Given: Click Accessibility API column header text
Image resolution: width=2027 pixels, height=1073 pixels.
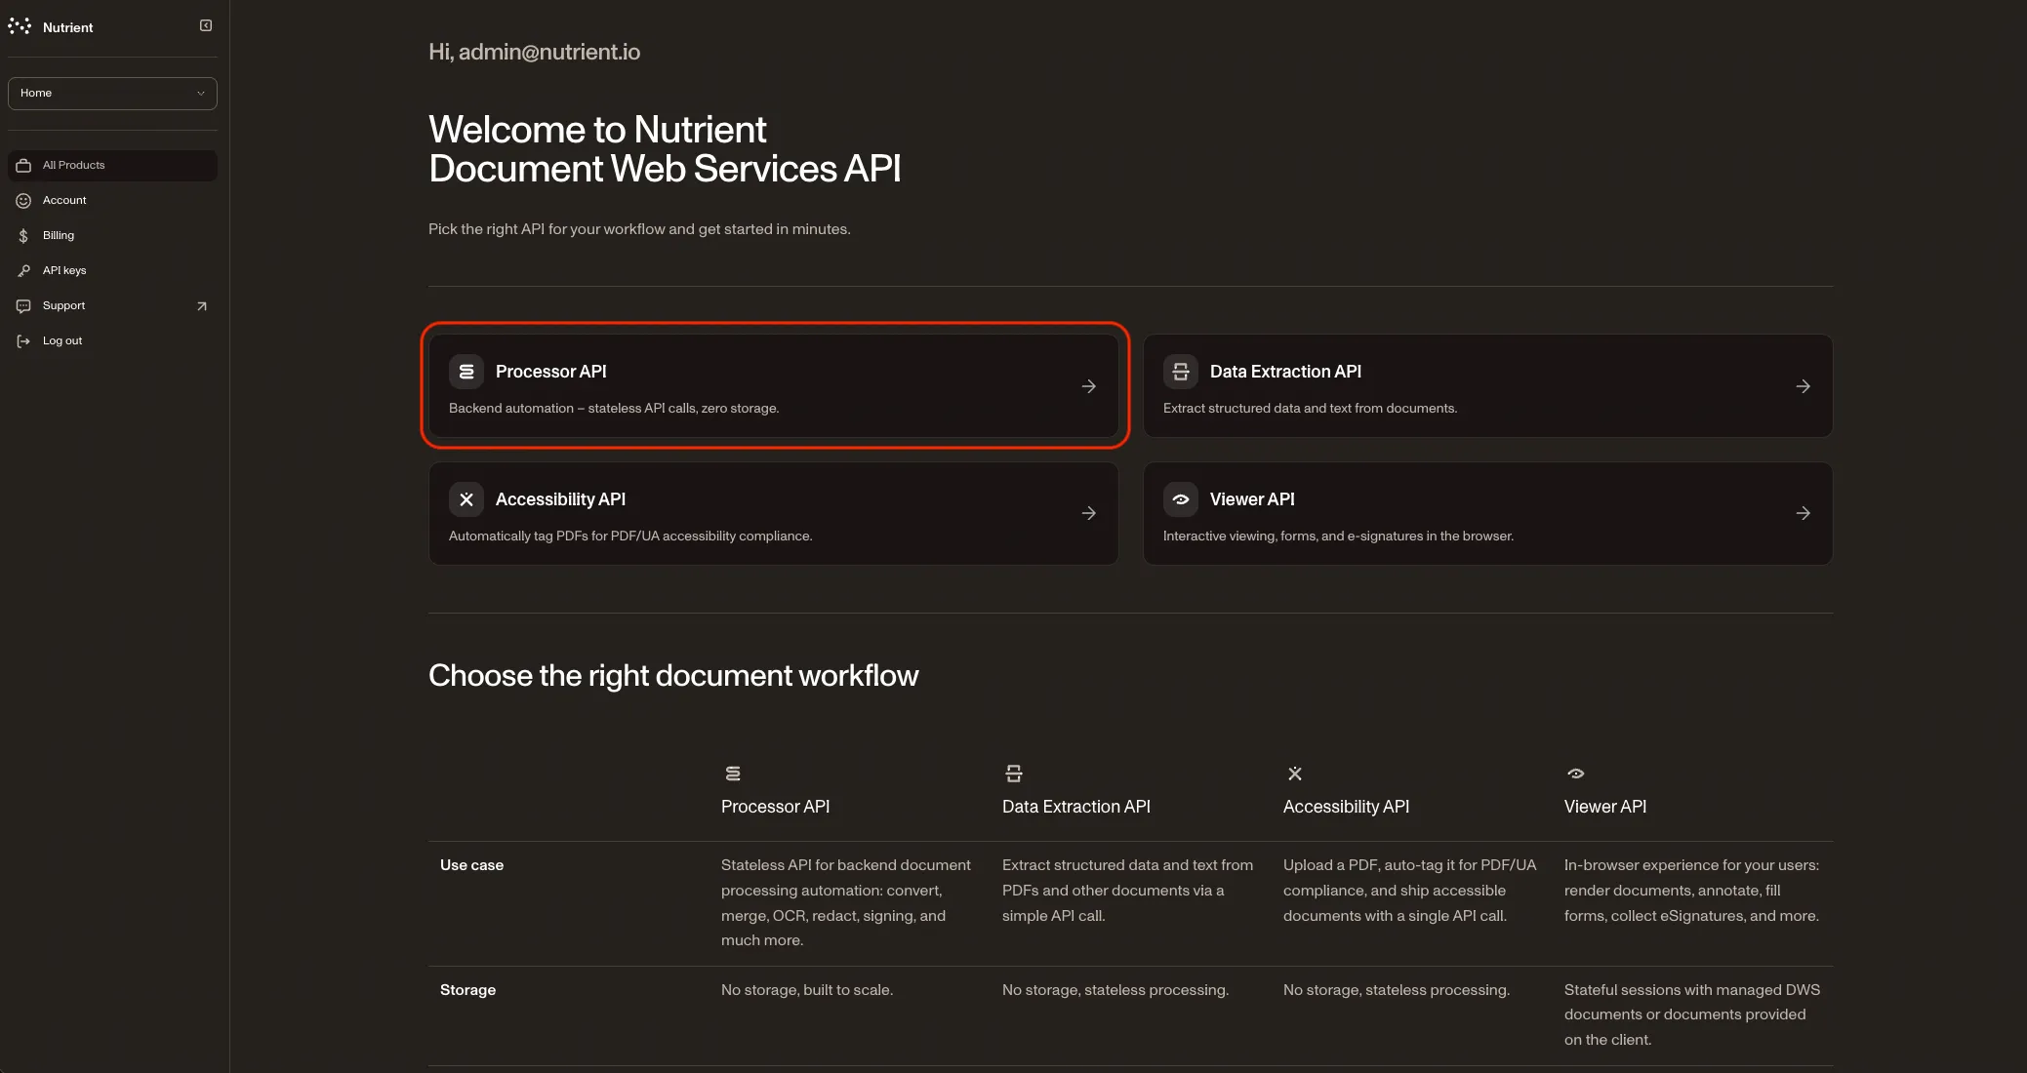Looking at the screenshot, I should point(1346,807).
